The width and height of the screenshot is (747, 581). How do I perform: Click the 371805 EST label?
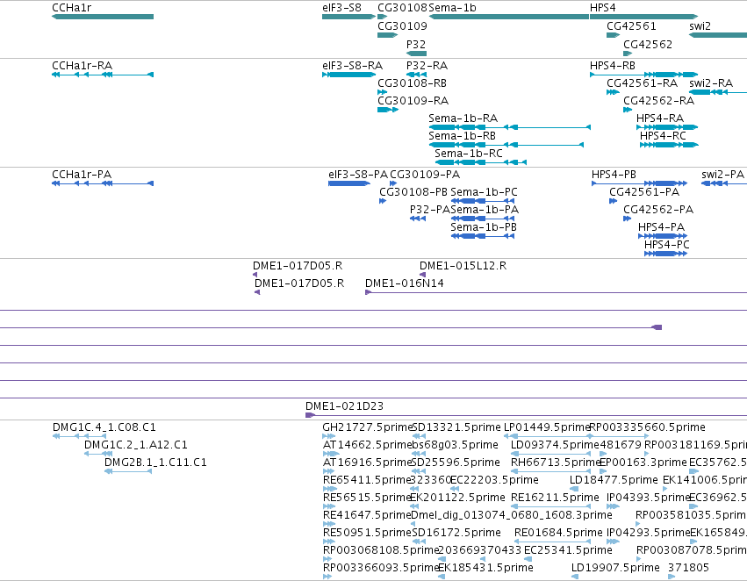click(689, 568)
